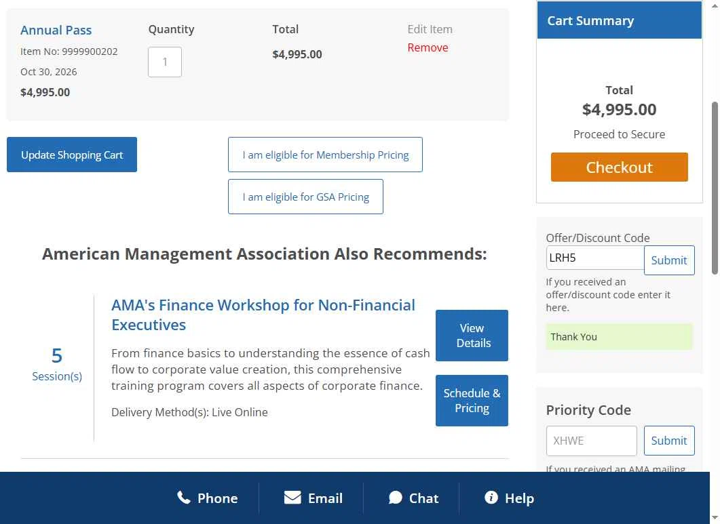Open AMA's Finance Workshop for Non-Financial Executives
This screenshot has height=524, width=720.
tap(263, 315)
